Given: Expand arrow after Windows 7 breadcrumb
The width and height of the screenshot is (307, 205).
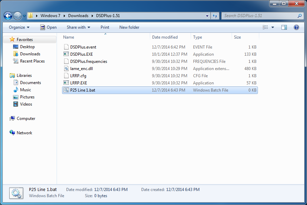Looking at the screenshot, I should tap(64, 16).
